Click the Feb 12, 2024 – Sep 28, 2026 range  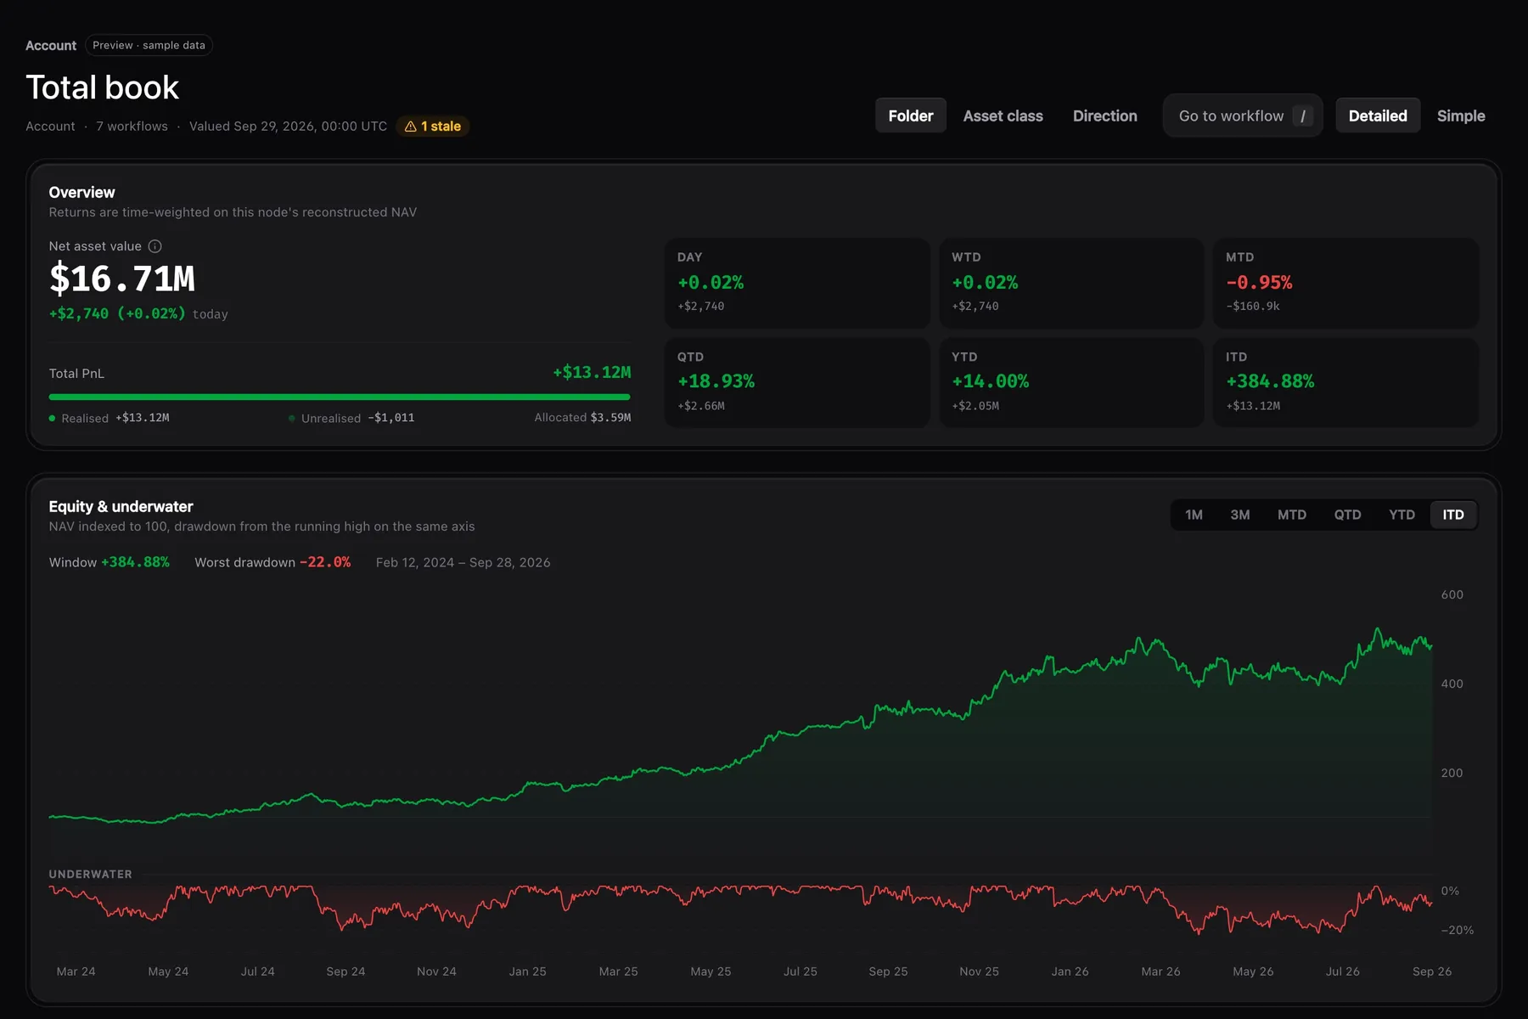click(463, 563)
